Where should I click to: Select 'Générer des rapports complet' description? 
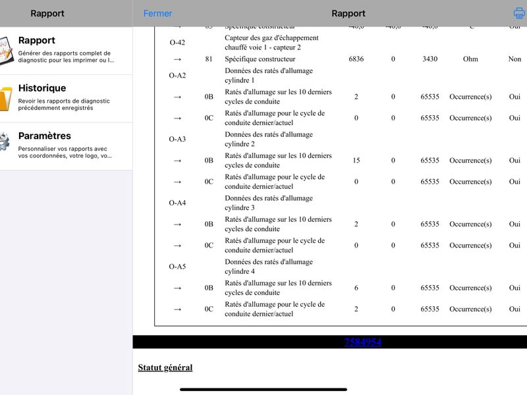click(66, 57)
